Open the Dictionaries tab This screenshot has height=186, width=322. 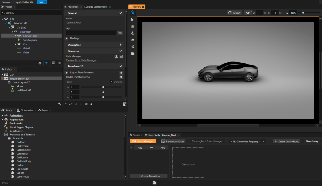[x=27, y=110]
